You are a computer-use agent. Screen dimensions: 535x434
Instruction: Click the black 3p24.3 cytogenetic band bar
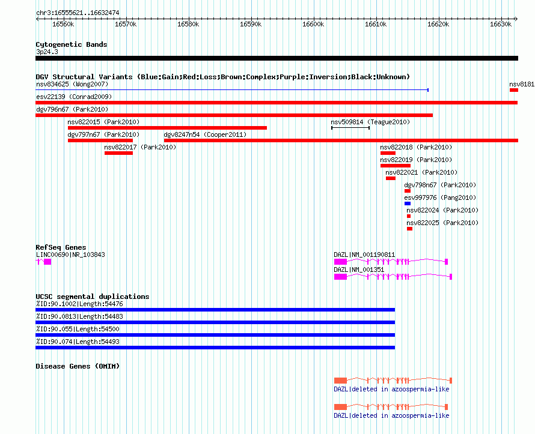(x=277, y=58)
